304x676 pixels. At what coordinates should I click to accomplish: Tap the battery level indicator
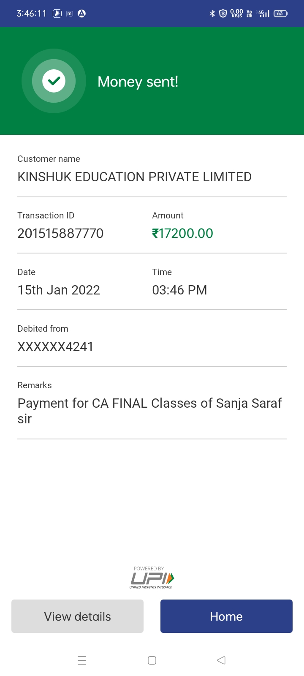tap(280, 14)
